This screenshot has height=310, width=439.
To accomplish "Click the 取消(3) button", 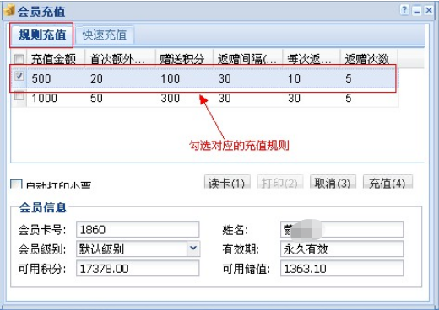I will coord(333,182).
